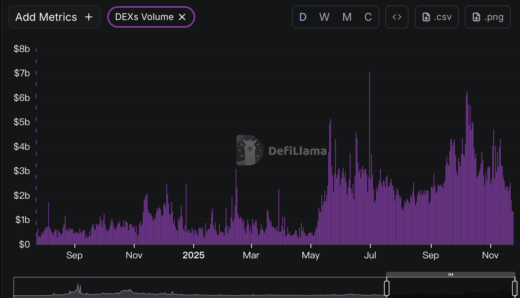
Task: Click the left handle of range slider
Action: pyautogui.click(x=387, y=288)
